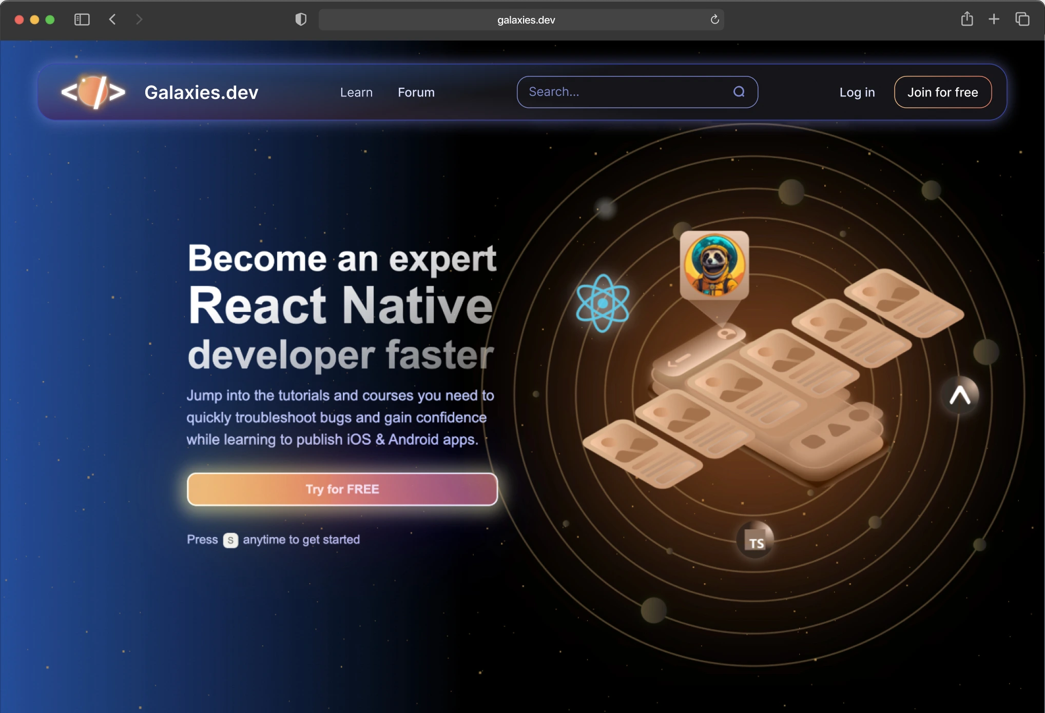Screen dimensions: 1045x713
Task: Open a new browser tab
Action: tap(994, 19)
